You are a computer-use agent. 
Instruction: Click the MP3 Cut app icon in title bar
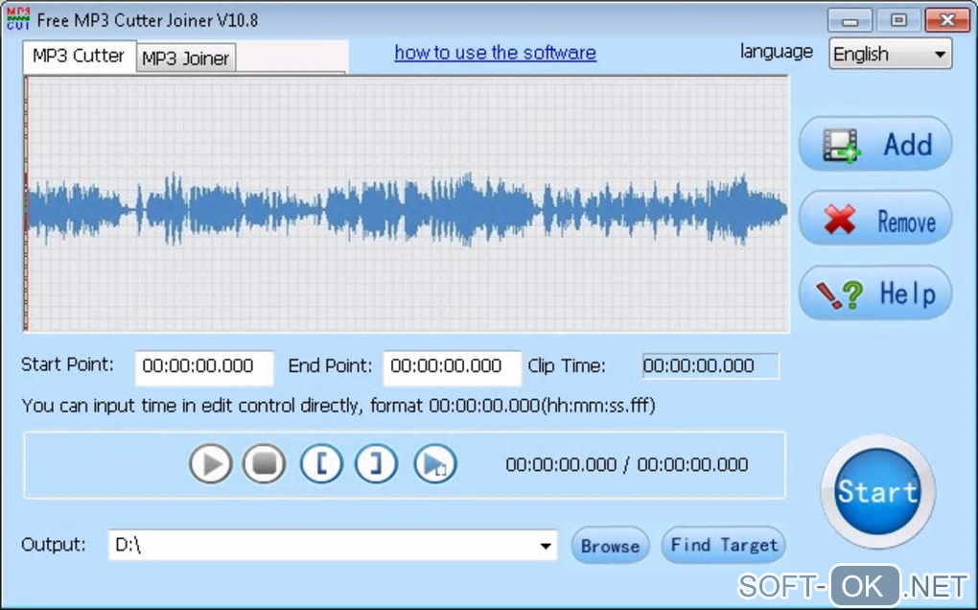(x=18, y=19)
